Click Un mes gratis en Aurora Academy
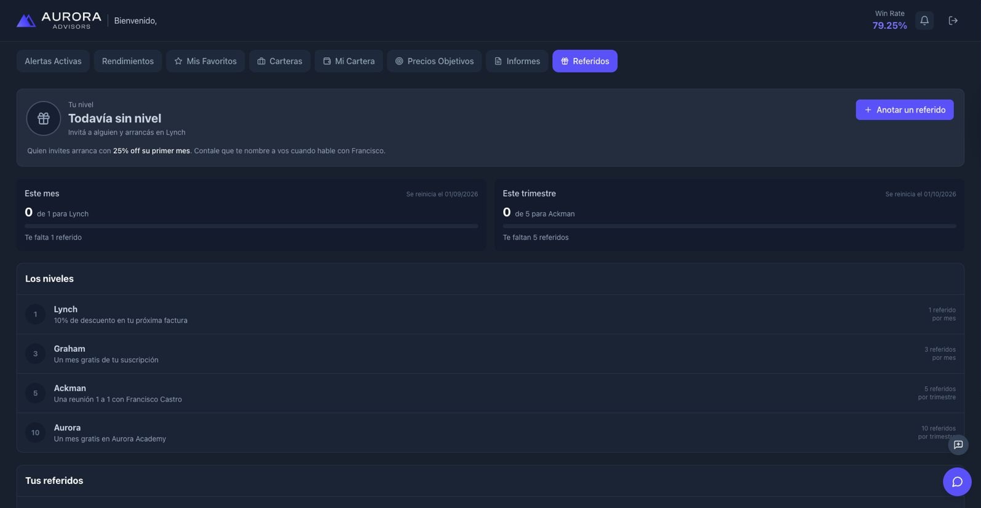Image resolution: width=981 pixels, height=508 pixels. [x=109, y=439]
